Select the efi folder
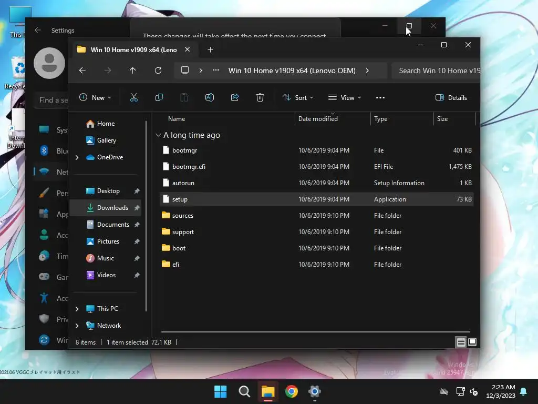 pos(317,265)
